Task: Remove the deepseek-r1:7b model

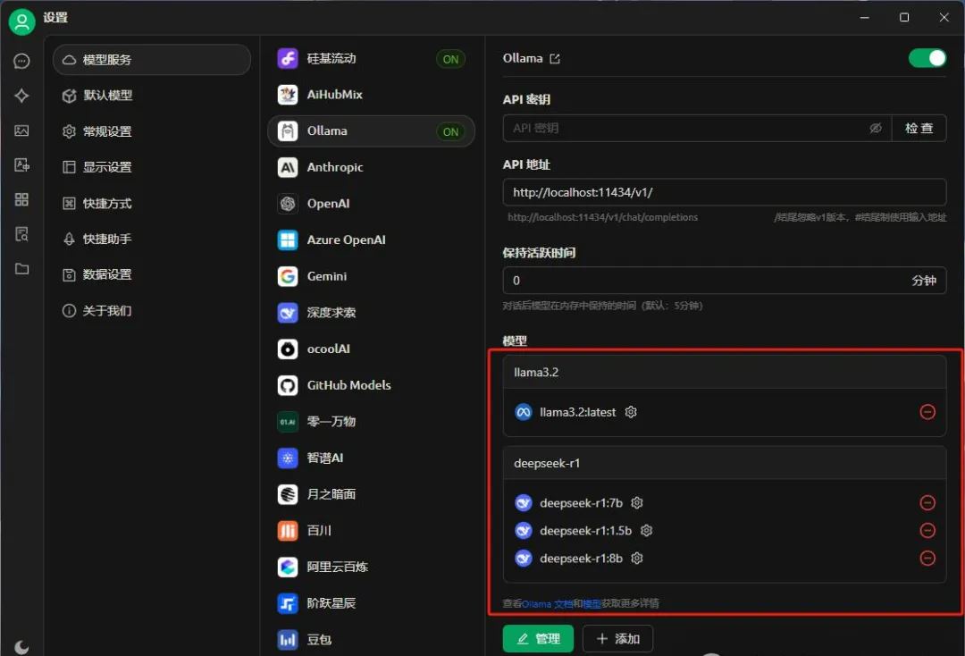Action: pos(927,503)
